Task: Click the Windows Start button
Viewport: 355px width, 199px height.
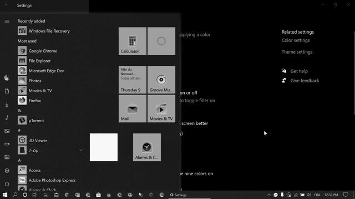Action: (5, 195)
